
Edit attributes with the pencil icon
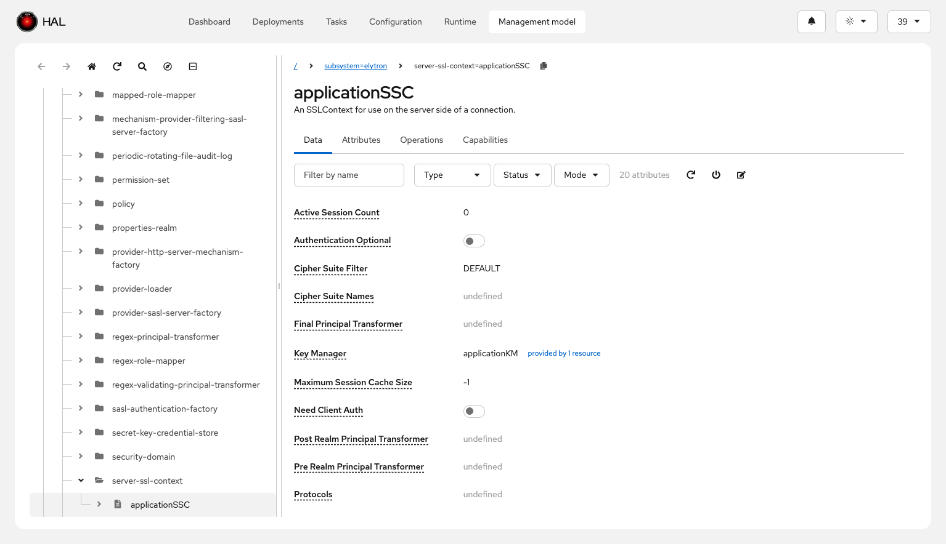click(741, 175)
